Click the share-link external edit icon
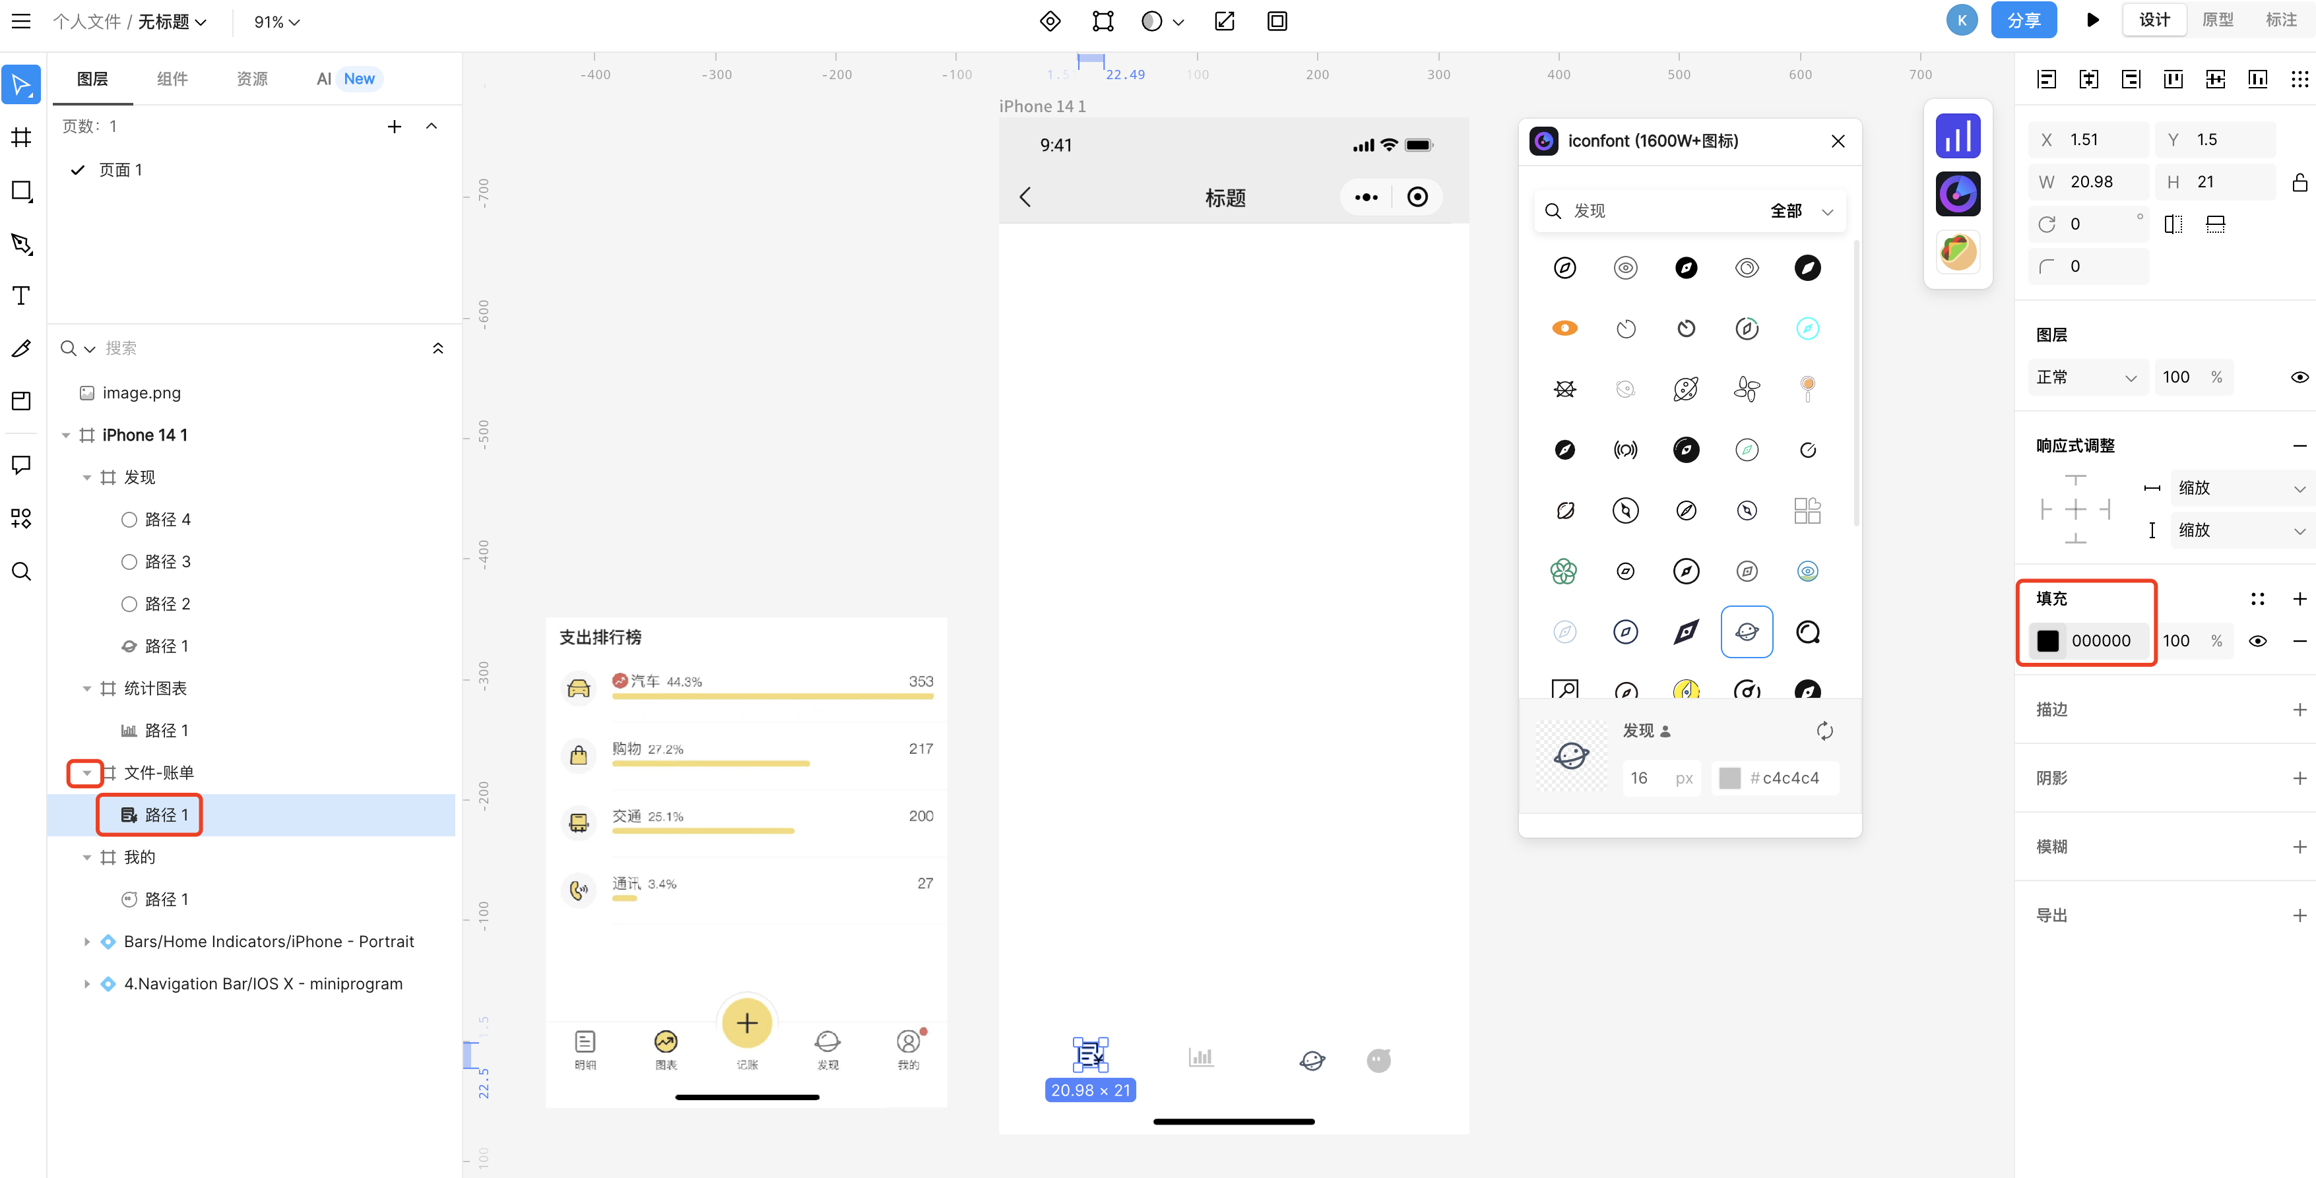The height and width of the screenshot is (1178, 2316). tap(1225, 20)
